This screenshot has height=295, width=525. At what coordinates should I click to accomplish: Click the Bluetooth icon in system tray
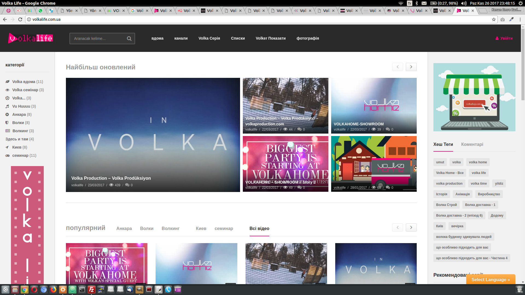[x=417, y=3]
